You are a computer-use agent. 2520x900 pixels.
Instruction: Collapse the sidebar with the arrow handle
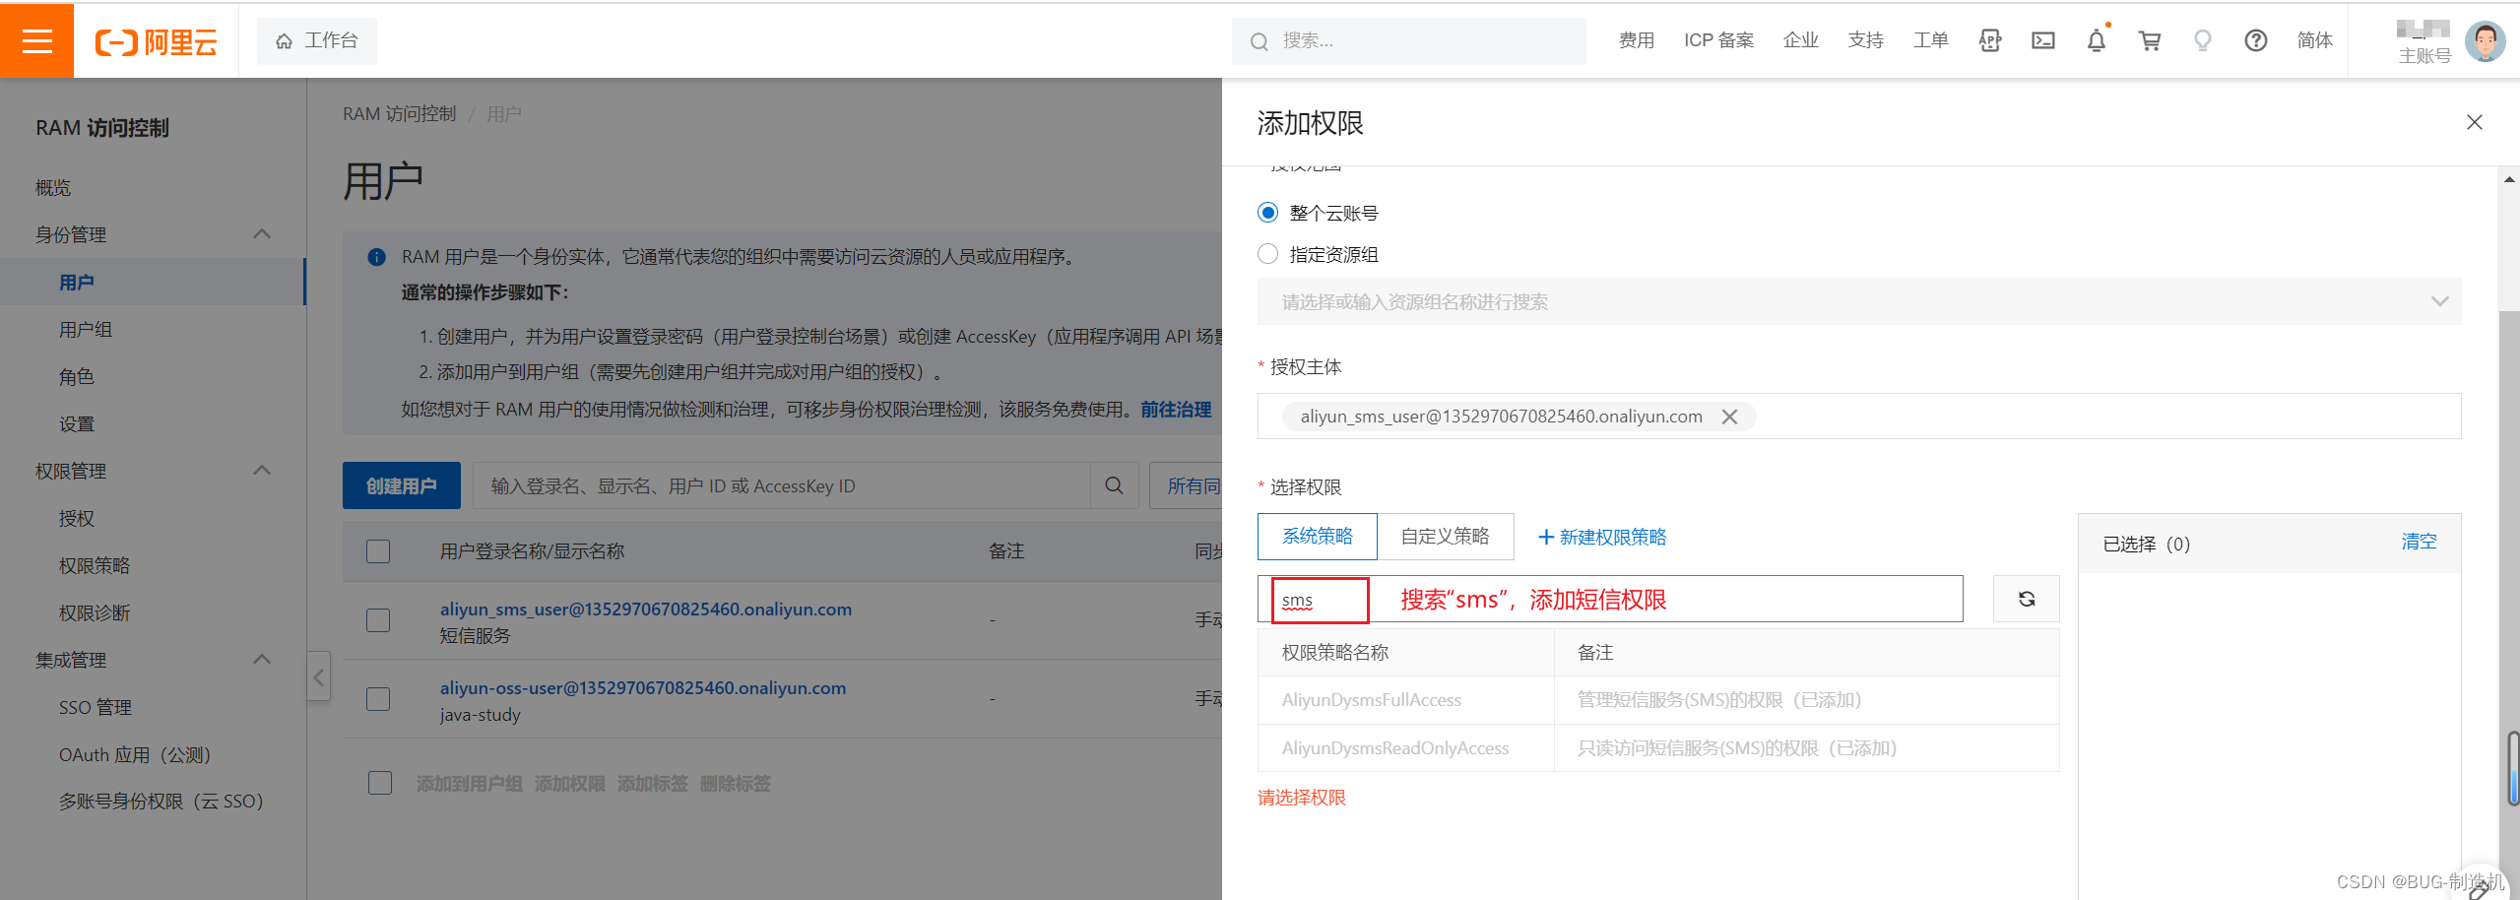pyautogui.click(x=318, y=676)
